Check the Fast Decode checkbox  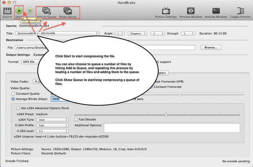click(x=76, y=120)
